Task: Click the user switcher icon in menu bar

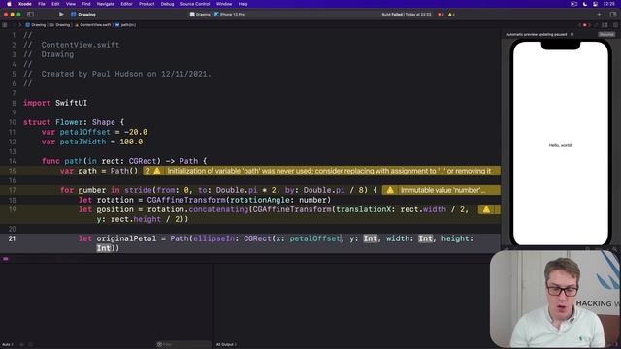Action: click(x=595, y=4)
